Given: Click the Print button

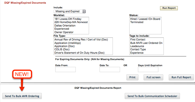Looking at the screenshot, I should 132,77.
